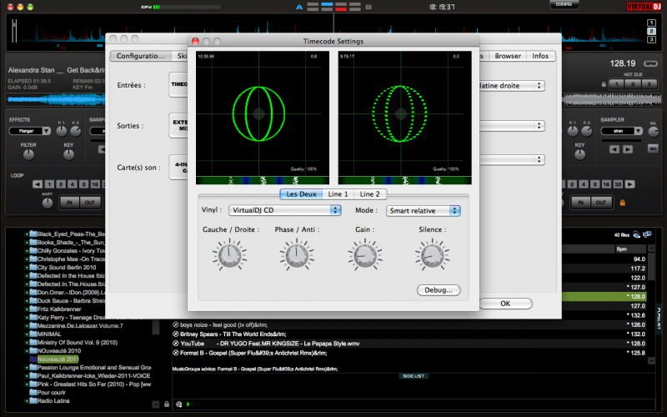Viewport: 667px width, 417px height.
Task: Select waveform view 3 at top right
Action: pos(651,39)
